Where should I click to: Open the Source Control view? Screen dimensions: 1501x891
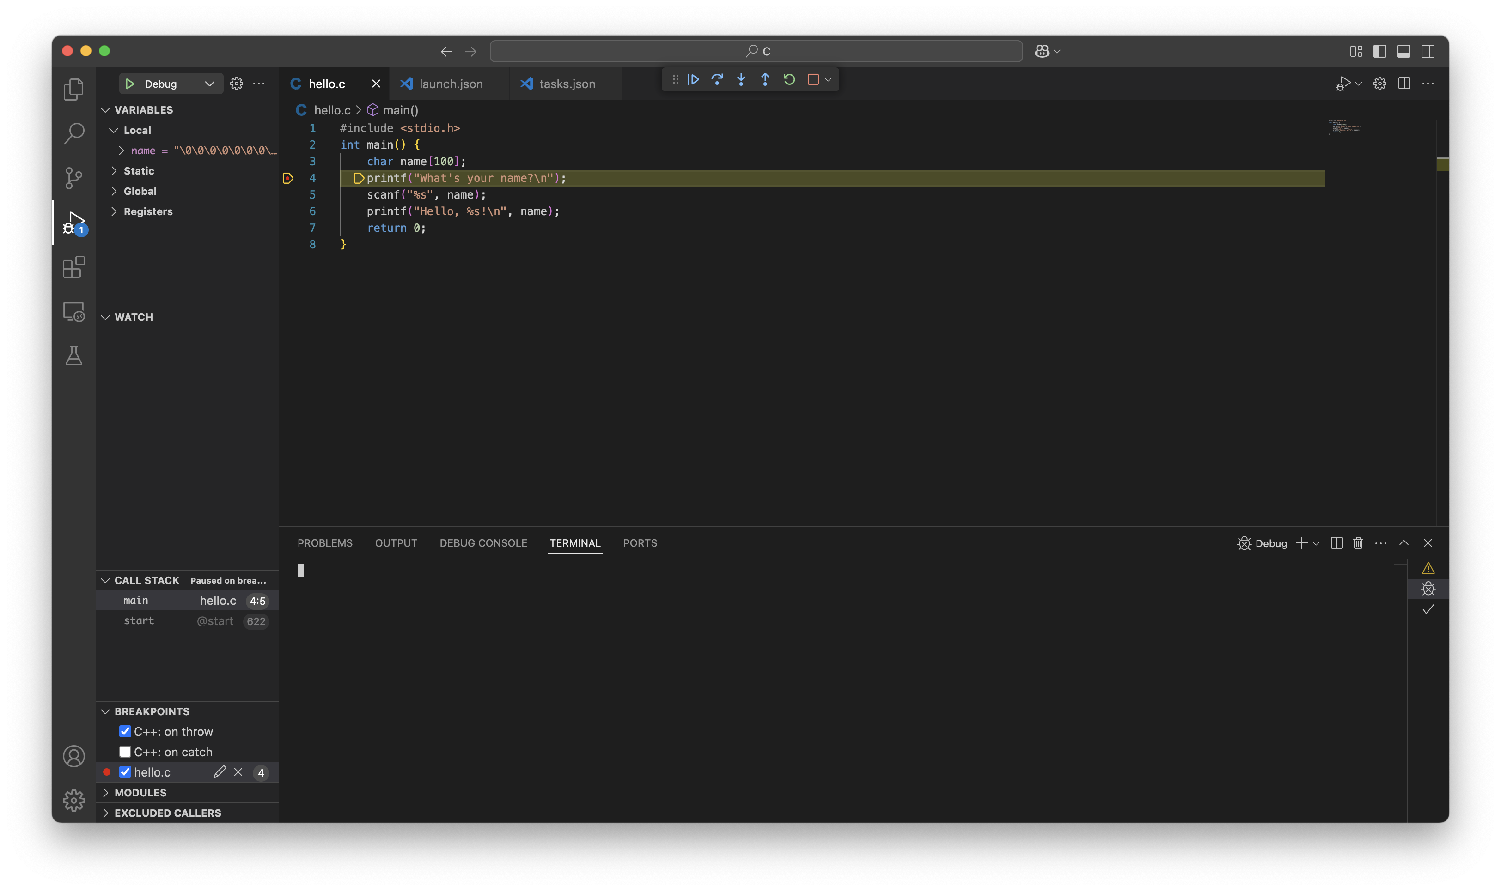click(x=73, y=178)
